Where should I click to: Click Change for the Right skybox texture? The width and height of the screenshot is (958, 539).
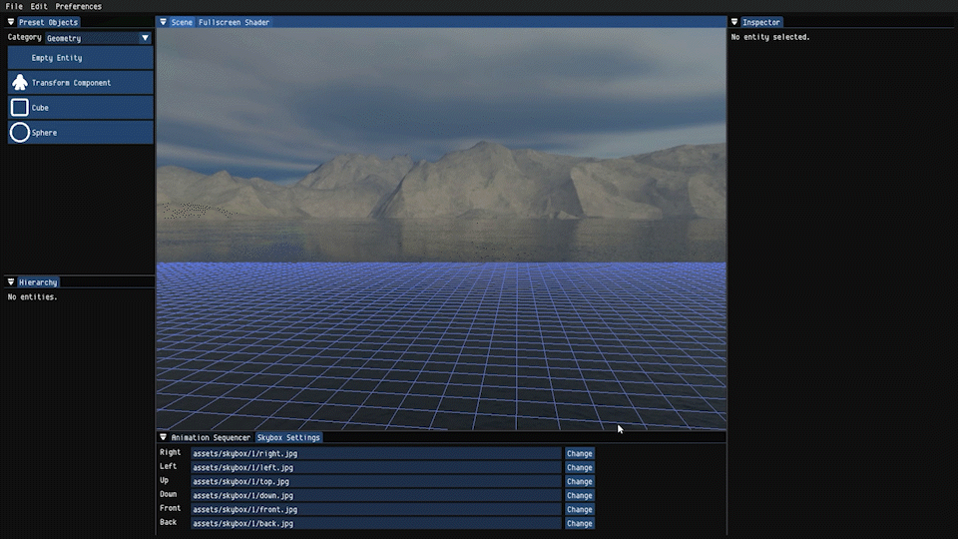tap(580, 453)
